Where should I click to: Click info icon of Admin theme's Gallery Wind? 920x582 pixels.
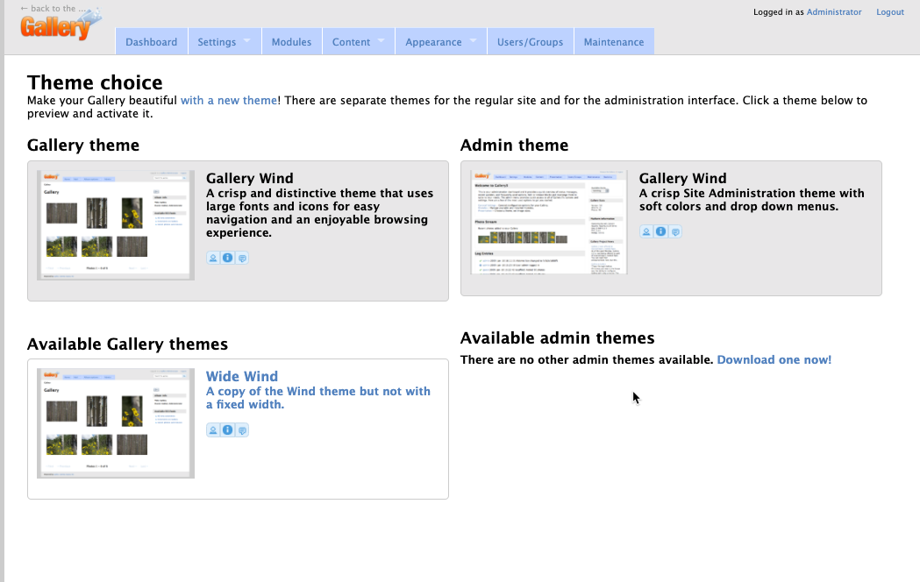660,231
